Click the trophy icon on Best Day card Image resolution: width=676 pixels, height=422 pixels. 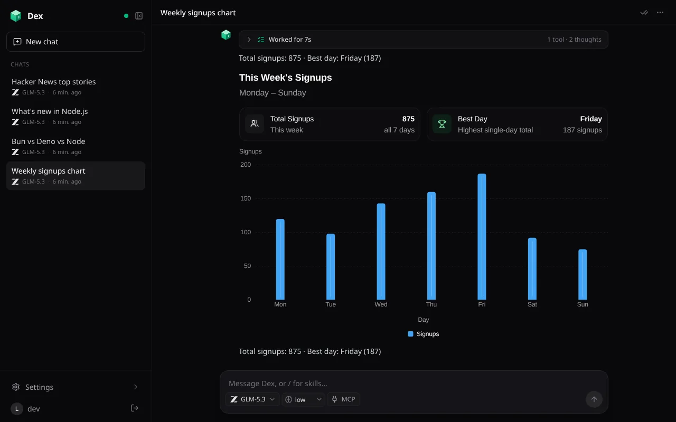442,124
